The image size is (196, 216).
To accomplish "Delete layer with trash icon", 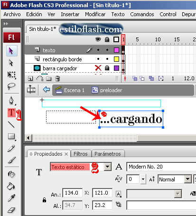I will click(58, 78).
